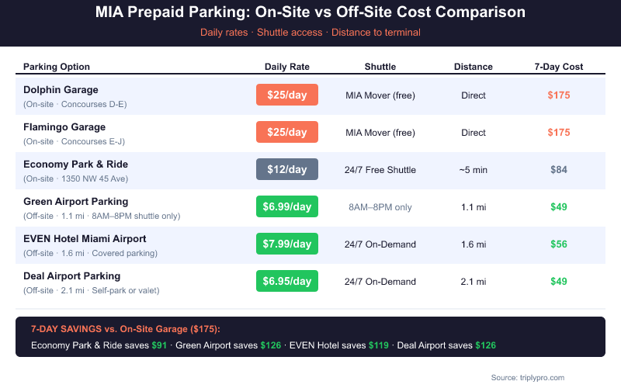Click the Economy Park & Ride title
This screenshot has width=621, height=388.
(75, 165)
